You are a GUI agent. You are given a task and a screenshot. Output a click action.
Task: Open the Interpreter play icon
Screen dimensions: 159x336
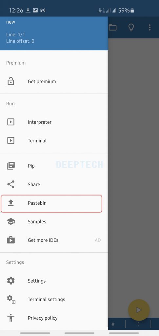11,122
